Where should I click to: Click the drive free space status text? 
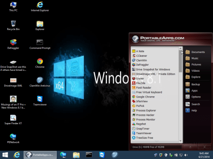tap(148, 147)
